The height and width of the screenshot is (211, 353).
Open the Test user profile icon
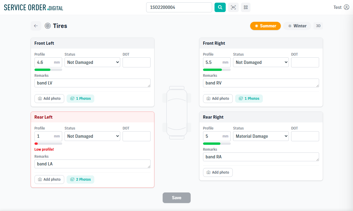(x=347, y=7)
